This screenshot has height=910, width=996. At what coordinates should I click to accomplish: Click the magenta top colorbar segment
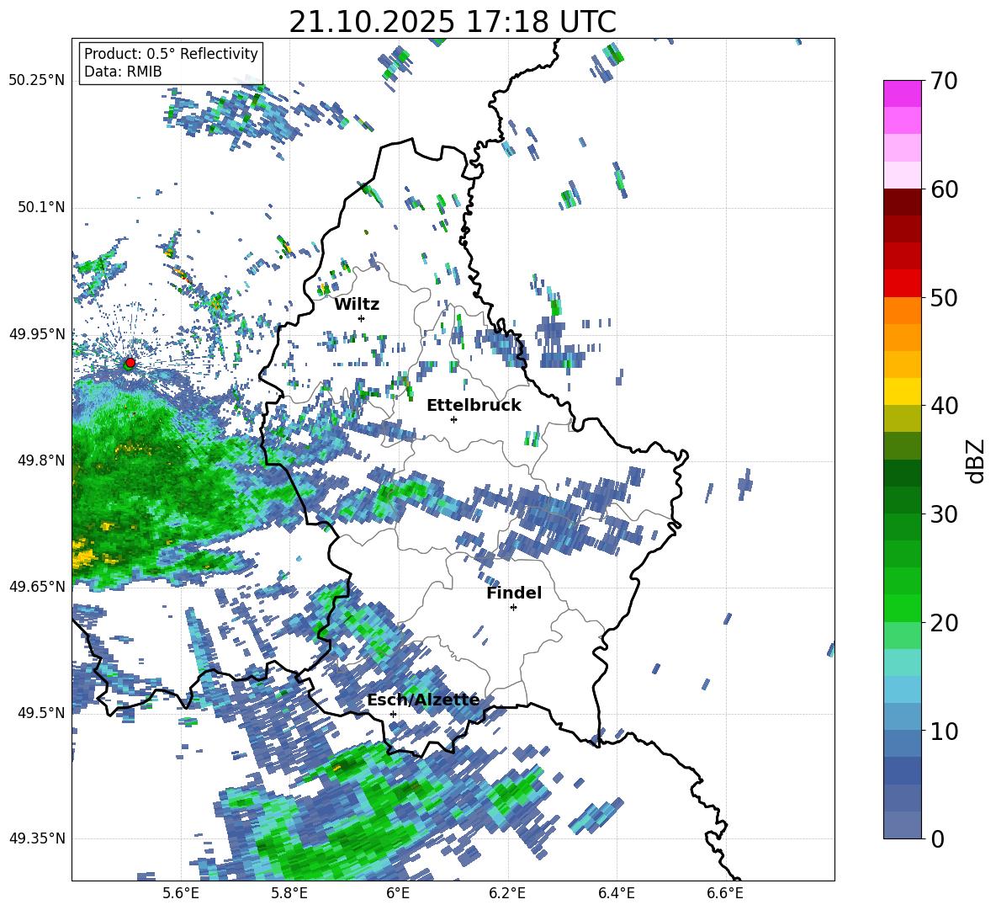click(902, 93)
